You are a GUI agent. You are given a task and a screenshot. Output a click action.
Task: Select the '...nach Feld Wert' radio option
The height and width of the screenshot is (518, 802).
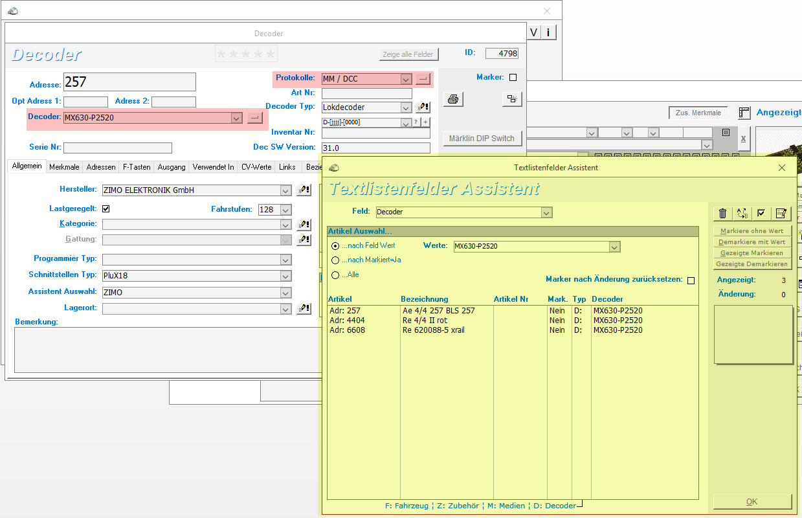(335, 246)
